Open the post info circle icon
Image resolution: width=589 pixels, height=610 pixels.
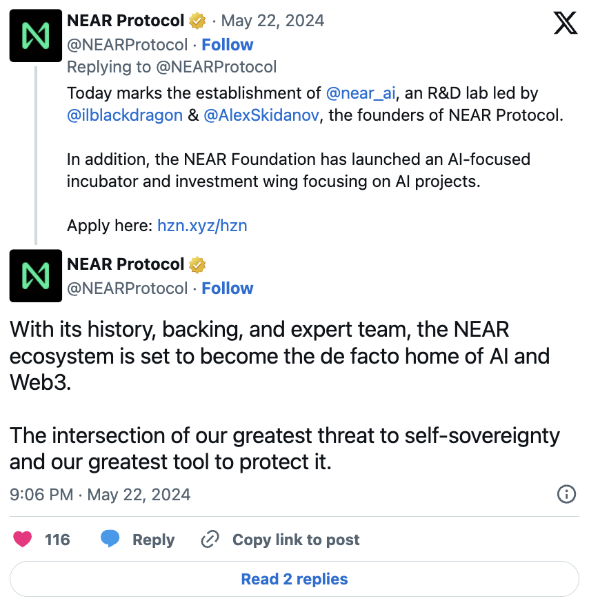(566, 494)
